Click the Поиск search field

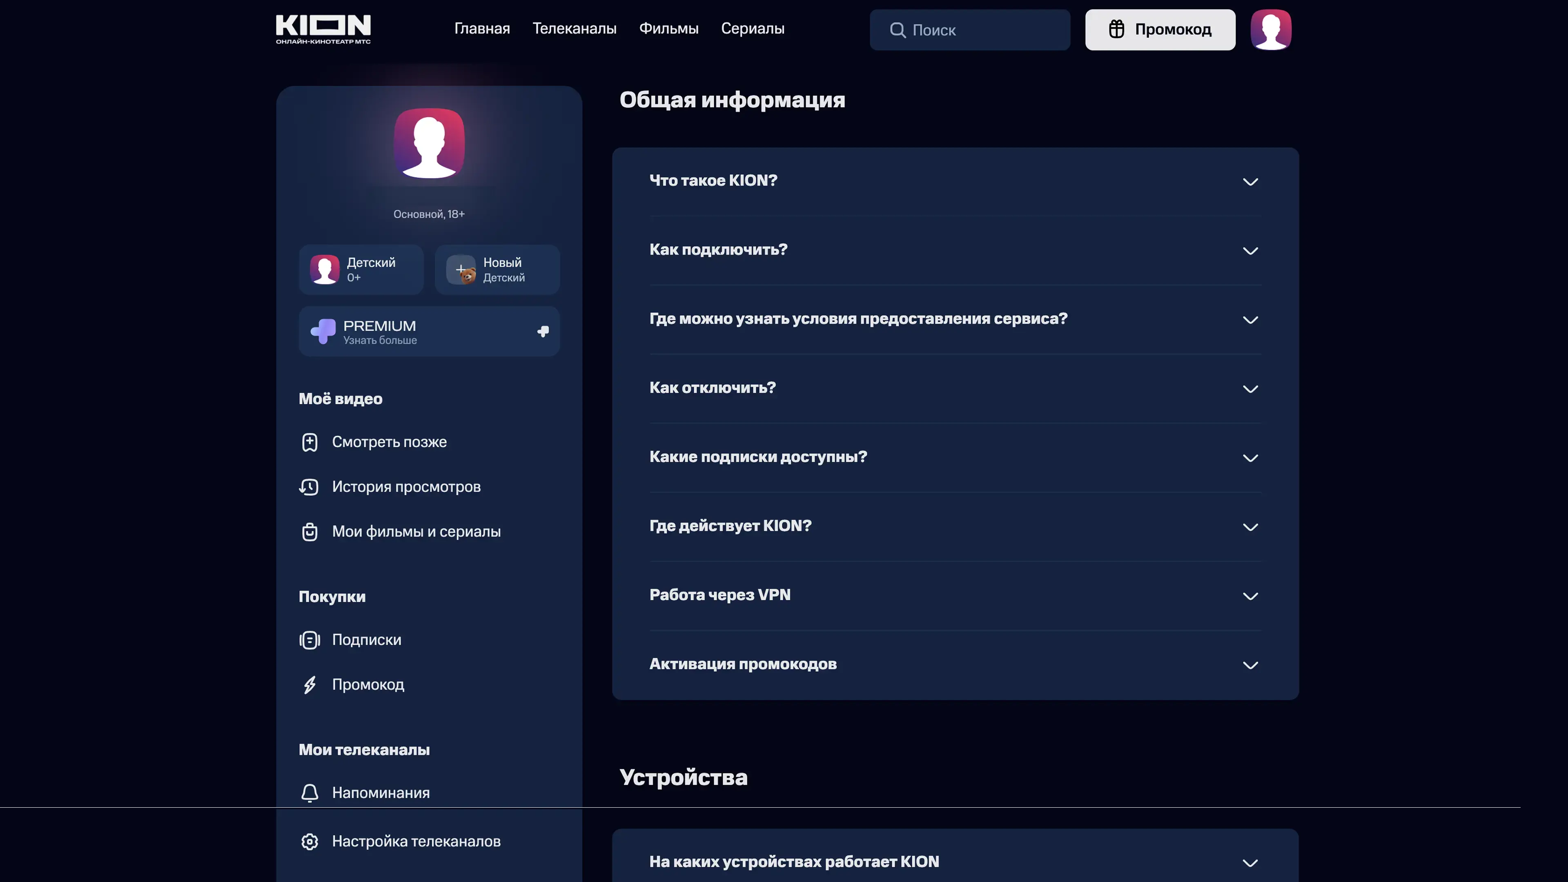coord(969,30)
